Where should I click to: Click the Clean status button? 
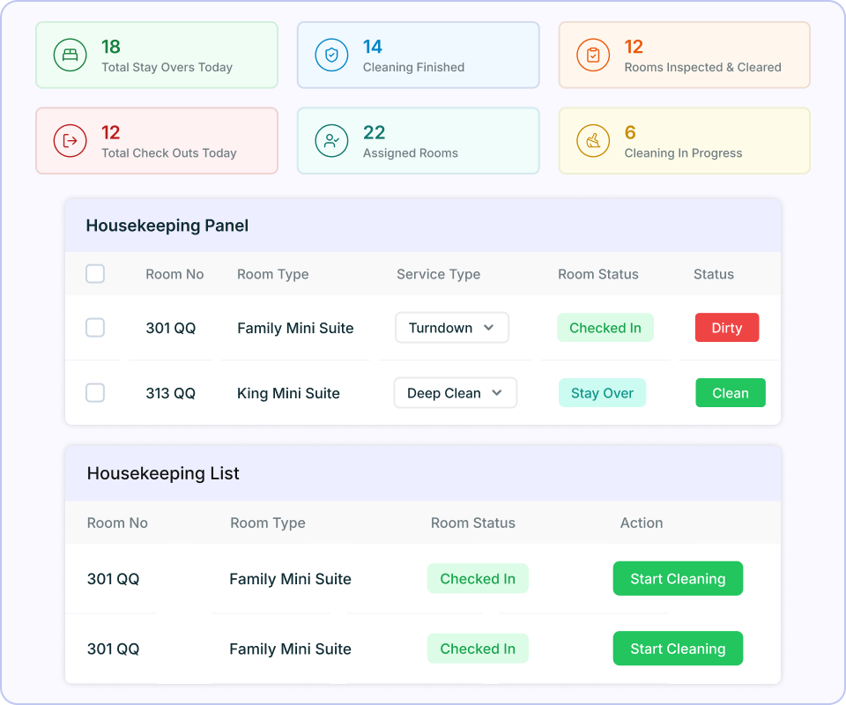(731, 393)
